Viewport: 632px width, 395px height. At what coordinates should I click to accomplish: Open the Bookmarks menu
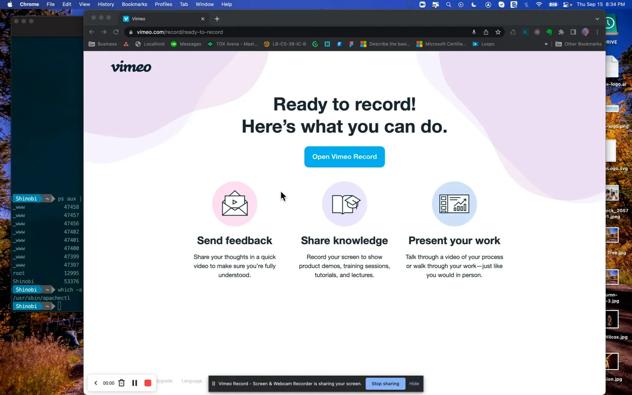point(134,4)
